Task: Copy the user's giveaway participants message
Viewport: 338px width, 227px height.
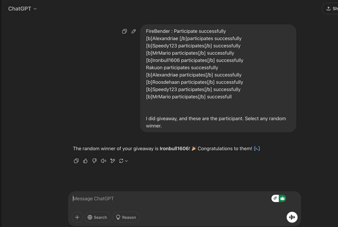Action: [x=124, y=31]
